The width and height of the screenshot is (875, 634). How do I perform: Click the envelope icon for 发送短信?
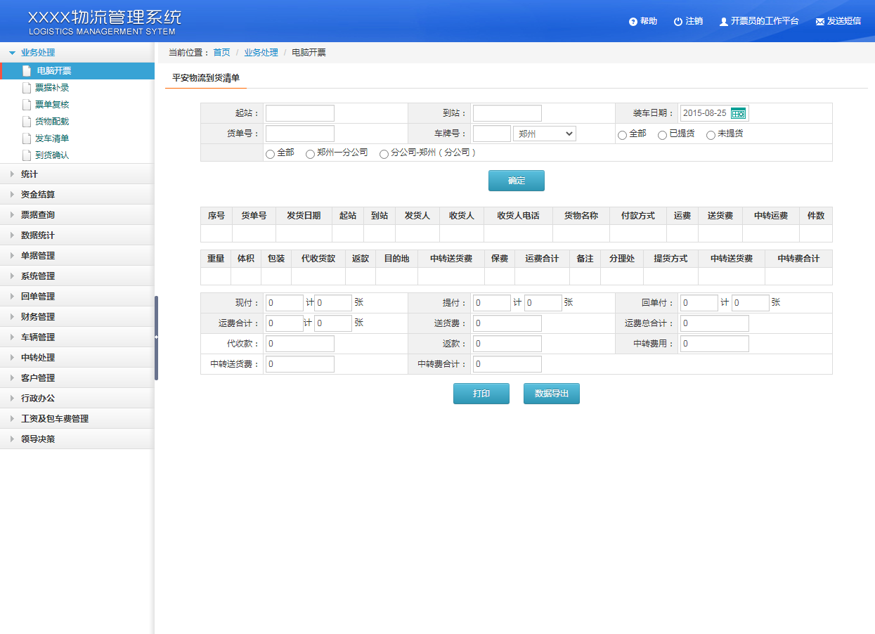(x=819, y=22)
